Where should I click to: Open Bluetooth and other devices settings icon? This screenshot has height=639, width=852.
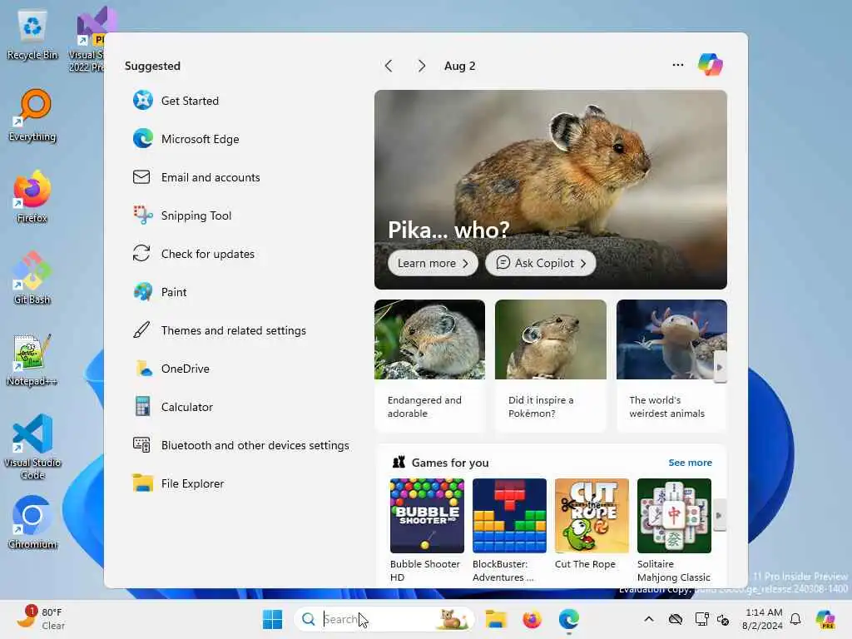[141, 445]
